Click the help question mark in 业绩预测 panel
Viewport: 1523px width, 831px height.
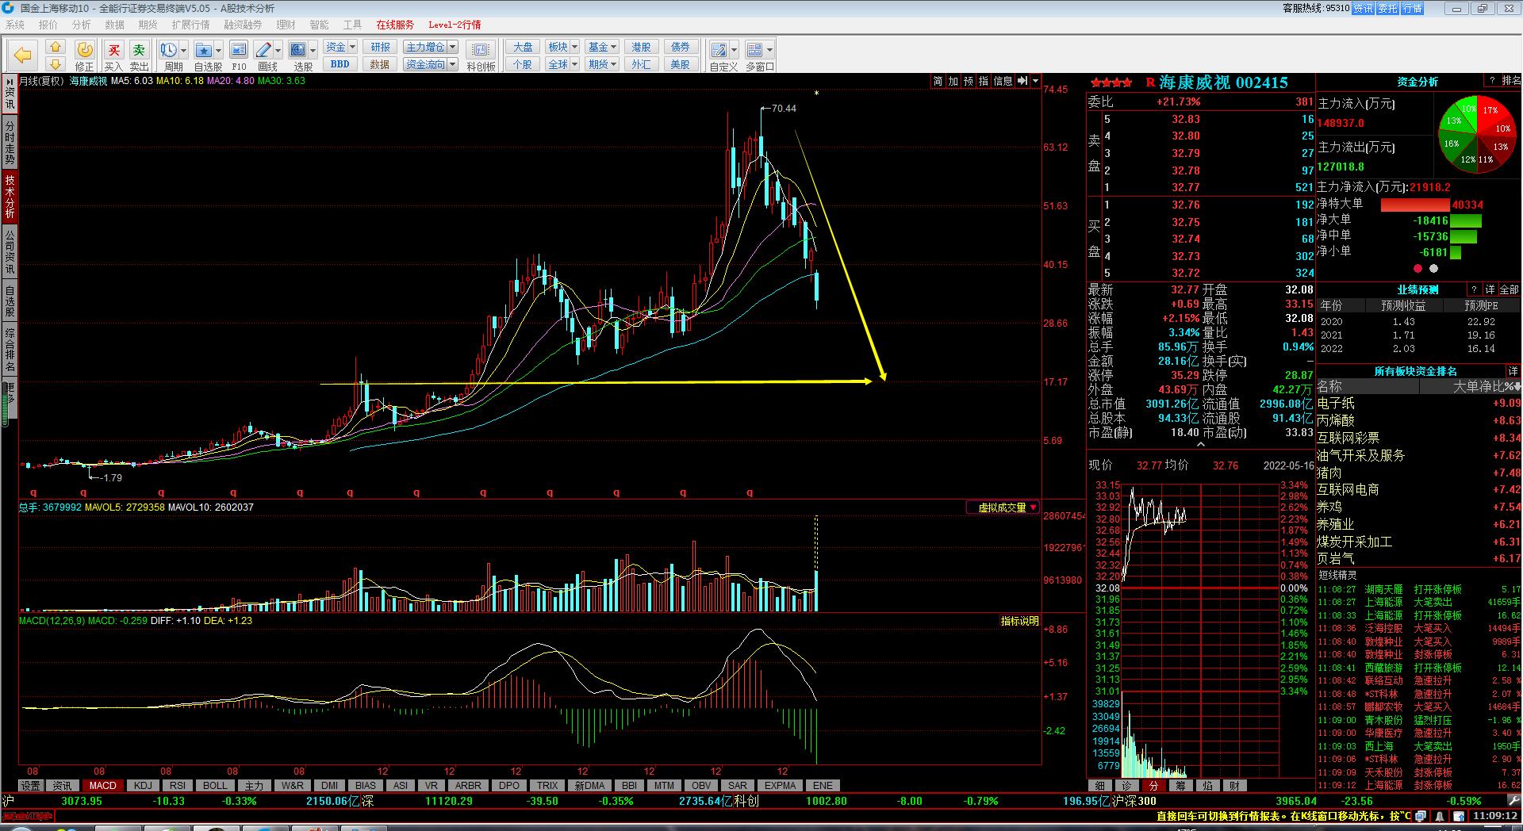(1474, 289)
